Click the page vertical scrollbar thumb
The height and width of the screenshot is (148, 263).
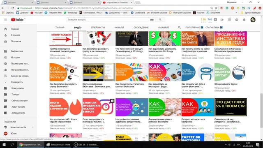tap(261, 110)
